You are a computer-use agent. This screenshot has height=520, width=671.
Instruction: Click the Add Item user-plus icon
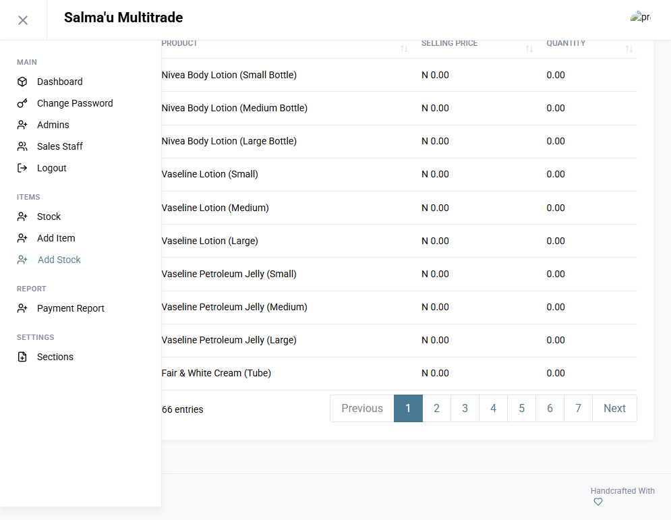pyautogui.click(x=22, y=238)
